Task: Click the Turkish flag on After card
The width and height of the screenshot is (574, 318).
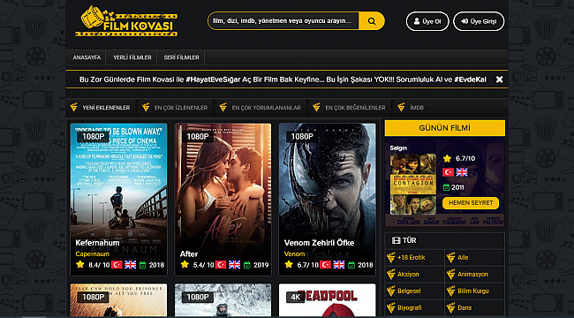Action: point(221,264)
